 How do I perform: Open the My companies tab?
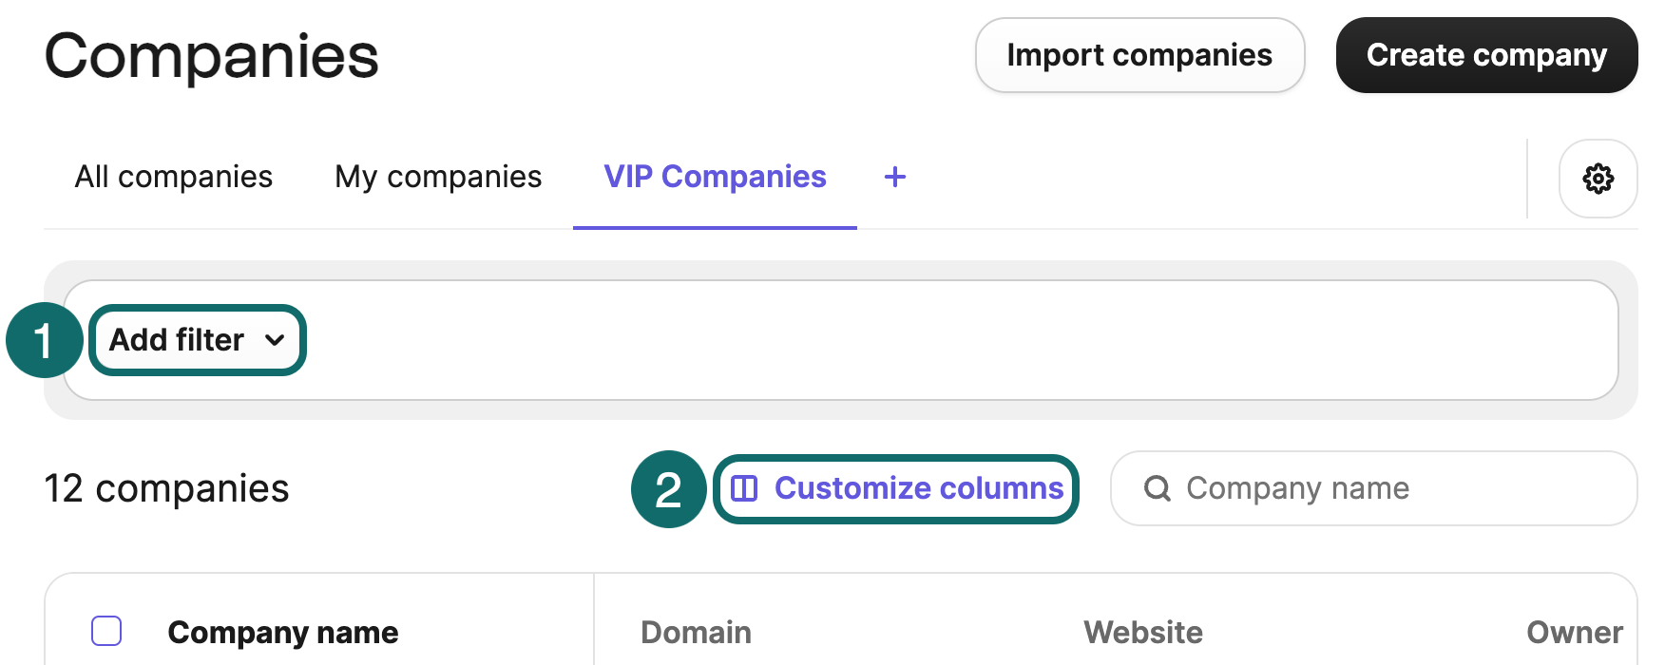437,177
